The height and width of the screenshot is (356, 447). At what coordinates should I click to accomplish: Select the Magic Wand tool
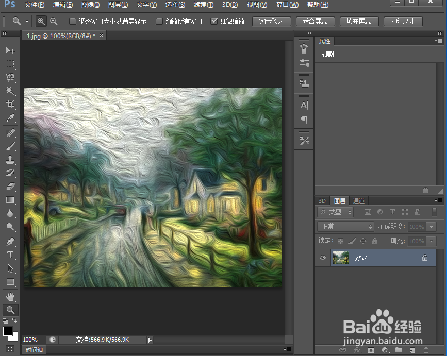[10, 91]
